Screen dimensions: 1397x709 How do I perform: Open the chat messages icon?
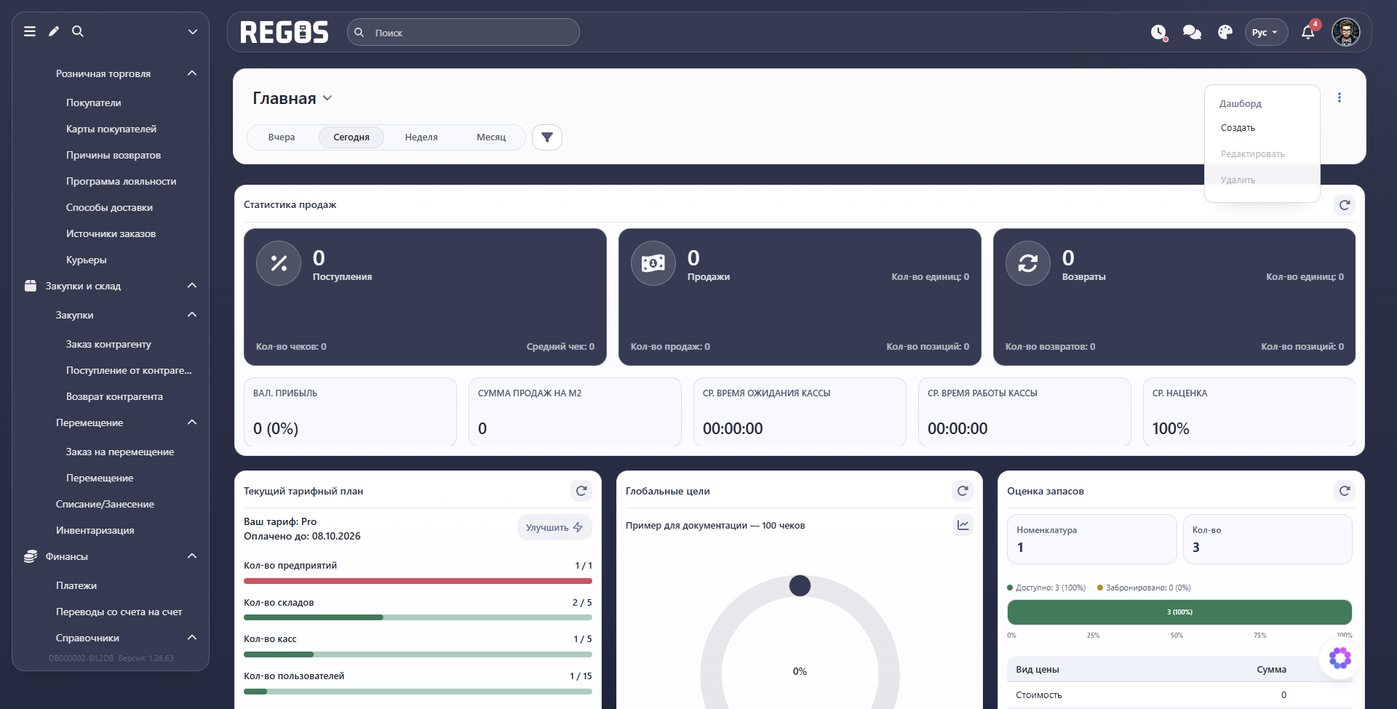(1192, 32)
